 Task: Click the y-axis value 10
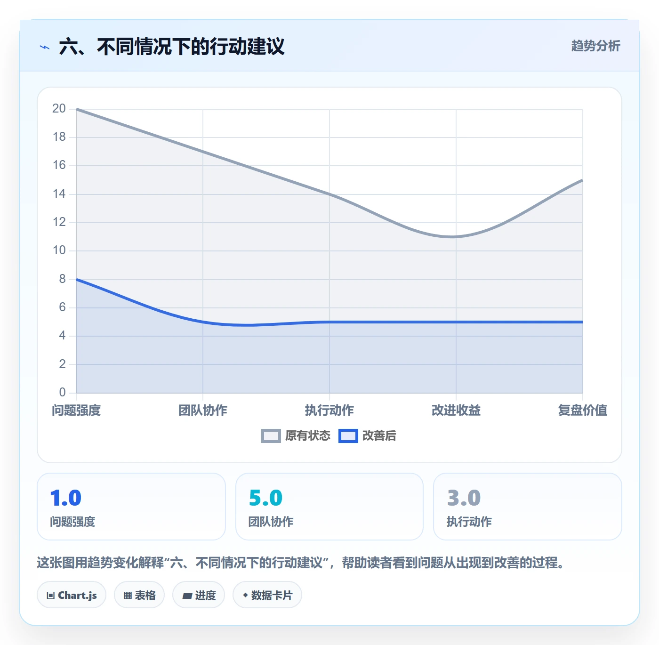pos(59,250)
